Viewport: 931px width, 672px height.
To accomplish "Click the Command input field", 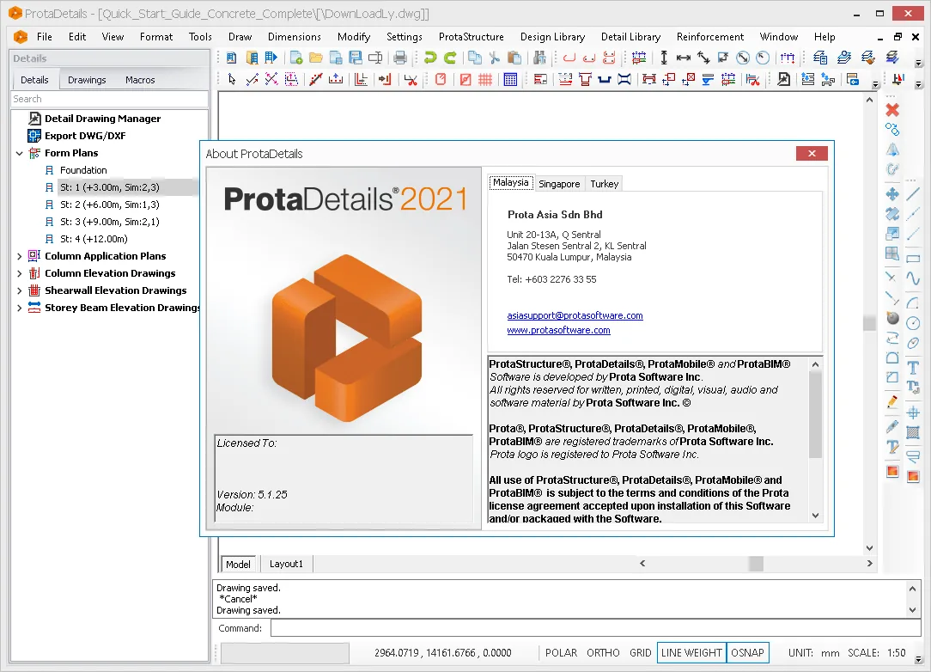I will click(595, 628).
